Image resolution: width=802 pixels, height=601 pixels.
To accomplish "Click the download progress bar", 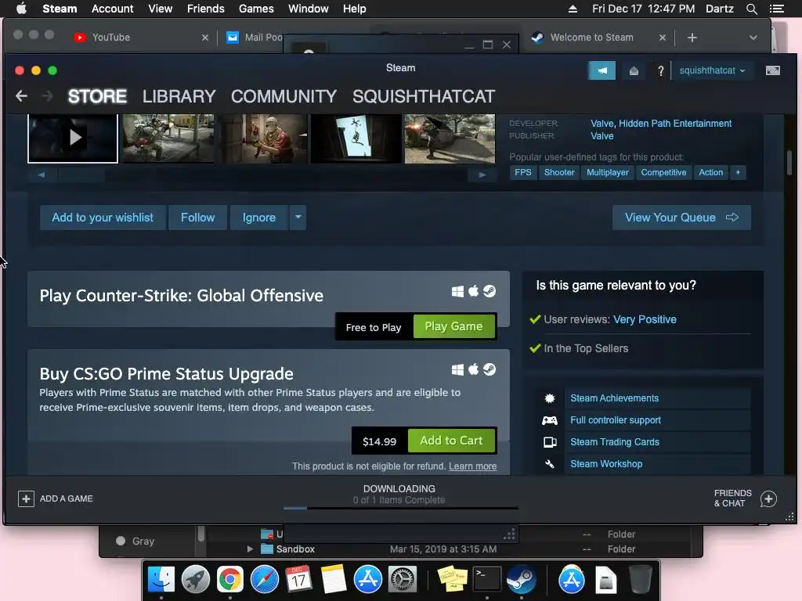I will tap(400, 508).
